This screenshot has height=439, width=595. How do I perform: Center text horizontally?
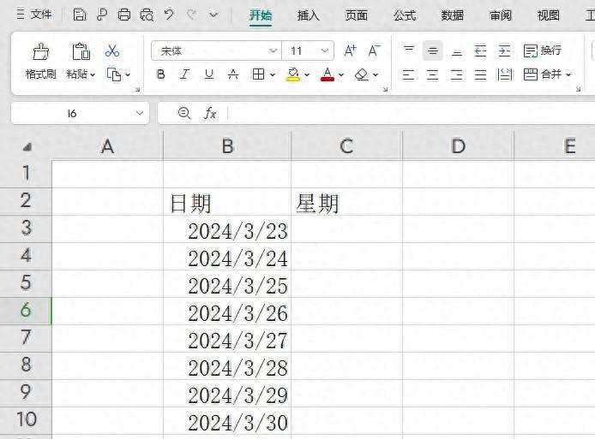432,74
